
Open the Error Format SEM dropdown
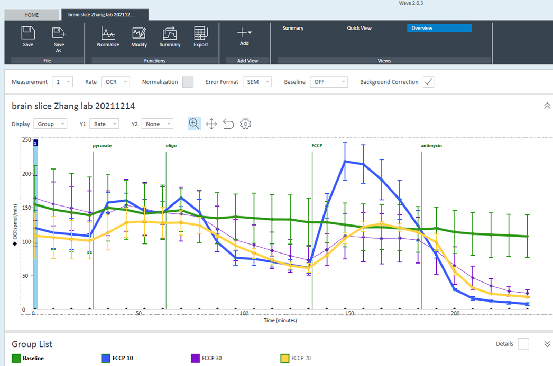point(257,82)
